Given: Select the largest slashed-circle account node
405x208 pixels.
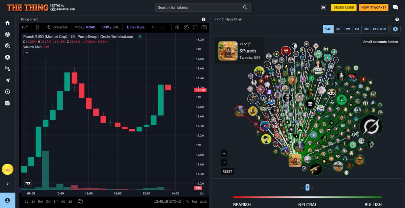Looking at the screenshot, I should point(371,127).
